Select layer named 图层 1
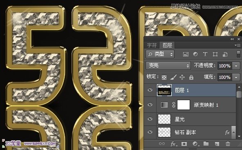242x150 pixels. (x=182, y=90)
